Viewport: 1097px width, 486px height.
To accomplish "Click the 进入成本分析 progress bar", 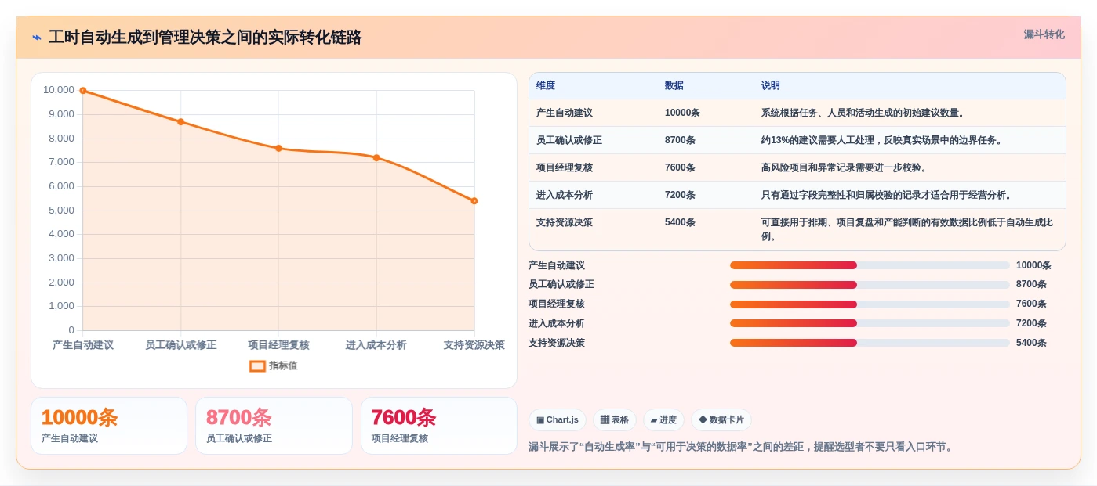I will point(870,323).
